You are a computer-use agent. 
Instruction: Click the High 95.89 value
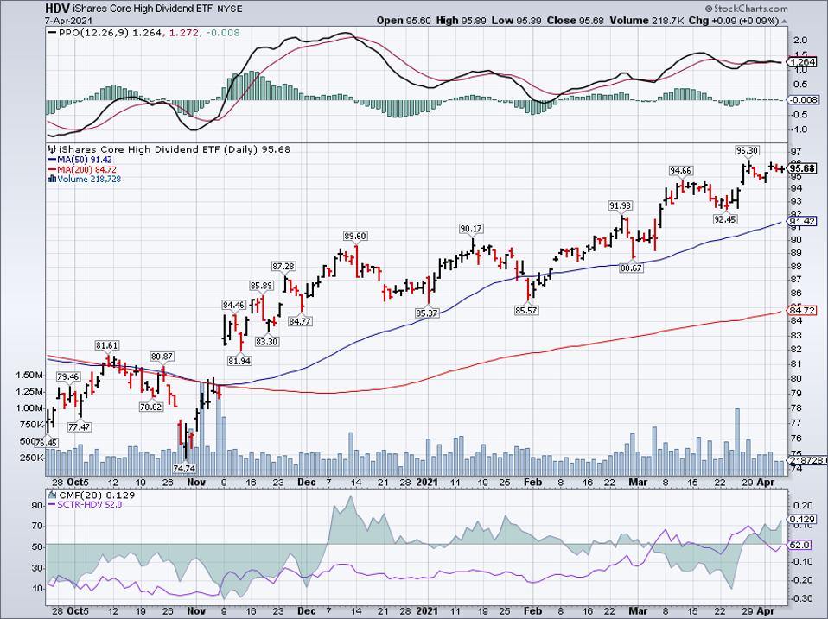click(x=462, y=21)
